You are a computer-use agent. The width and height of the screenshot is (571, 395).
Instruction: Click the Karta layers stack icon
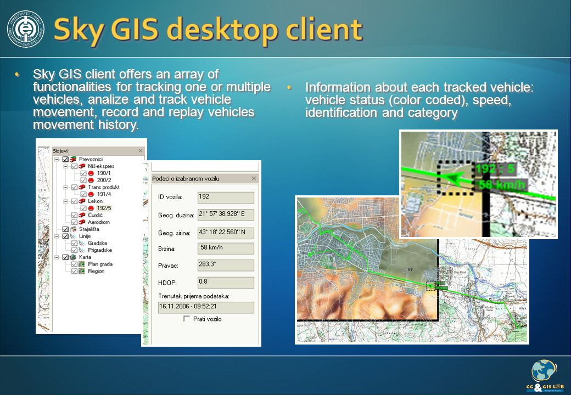pyautogui.click(x=73, y=257)
